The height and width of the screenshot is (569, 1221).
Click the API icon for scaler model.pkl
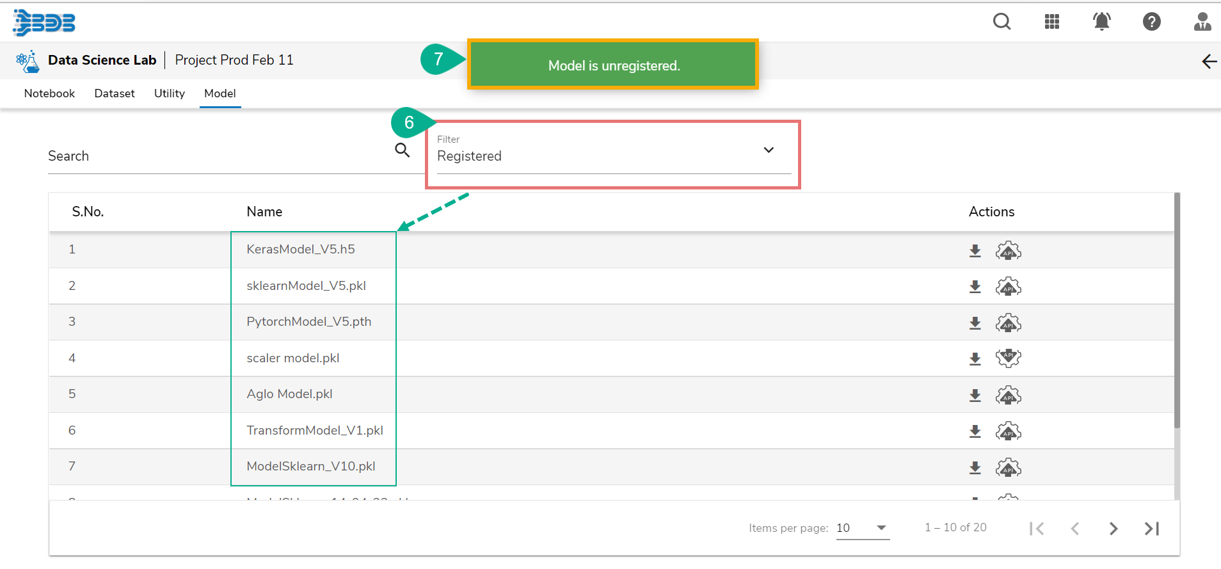click(x=1008, y=358)
